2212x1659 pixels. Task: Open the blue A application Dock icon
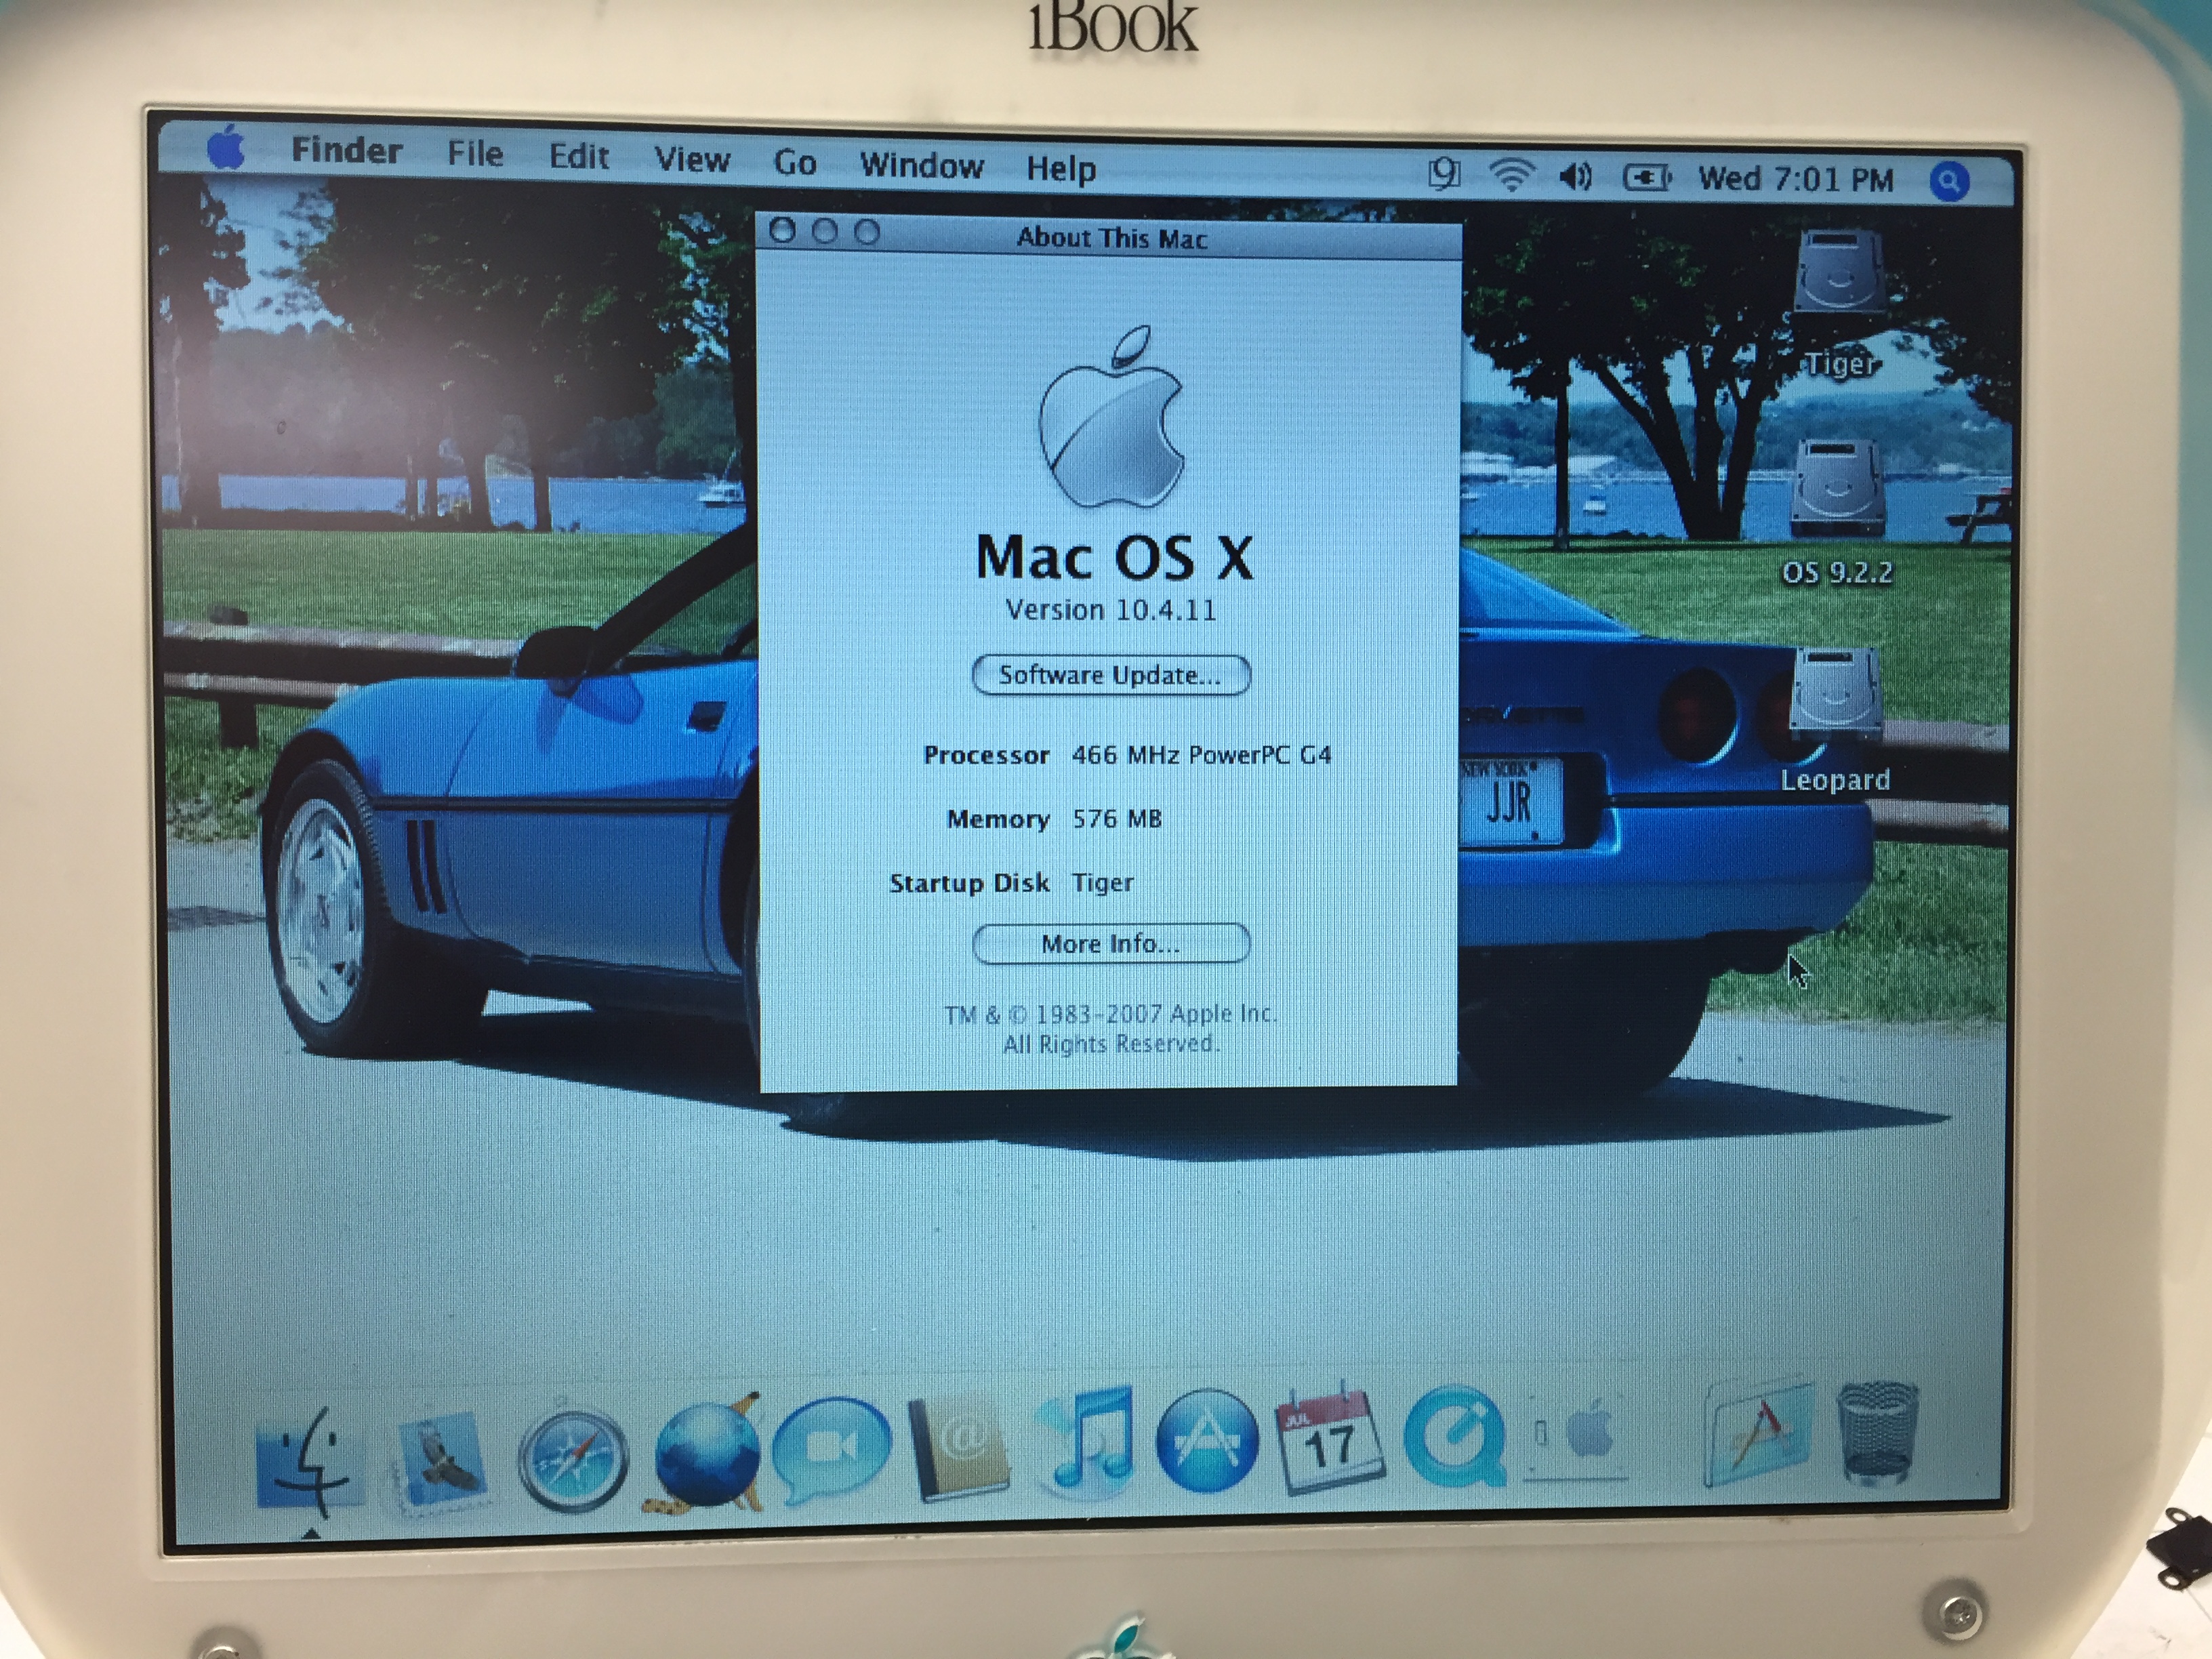click(1206, 1440)
